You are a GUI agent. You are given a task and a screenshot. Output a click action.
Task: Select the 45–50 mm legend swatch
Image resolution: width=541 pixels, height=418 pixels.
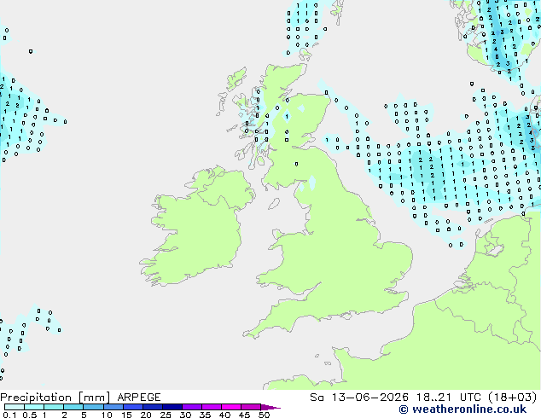pyautogui.click(x=251, y=407)
